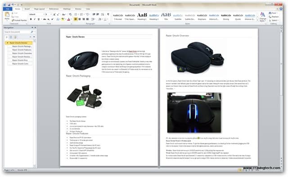Open the Change Styles menu
Viewport: 288px width, 177px height.
pyautogui.click(x=263, y=17)
